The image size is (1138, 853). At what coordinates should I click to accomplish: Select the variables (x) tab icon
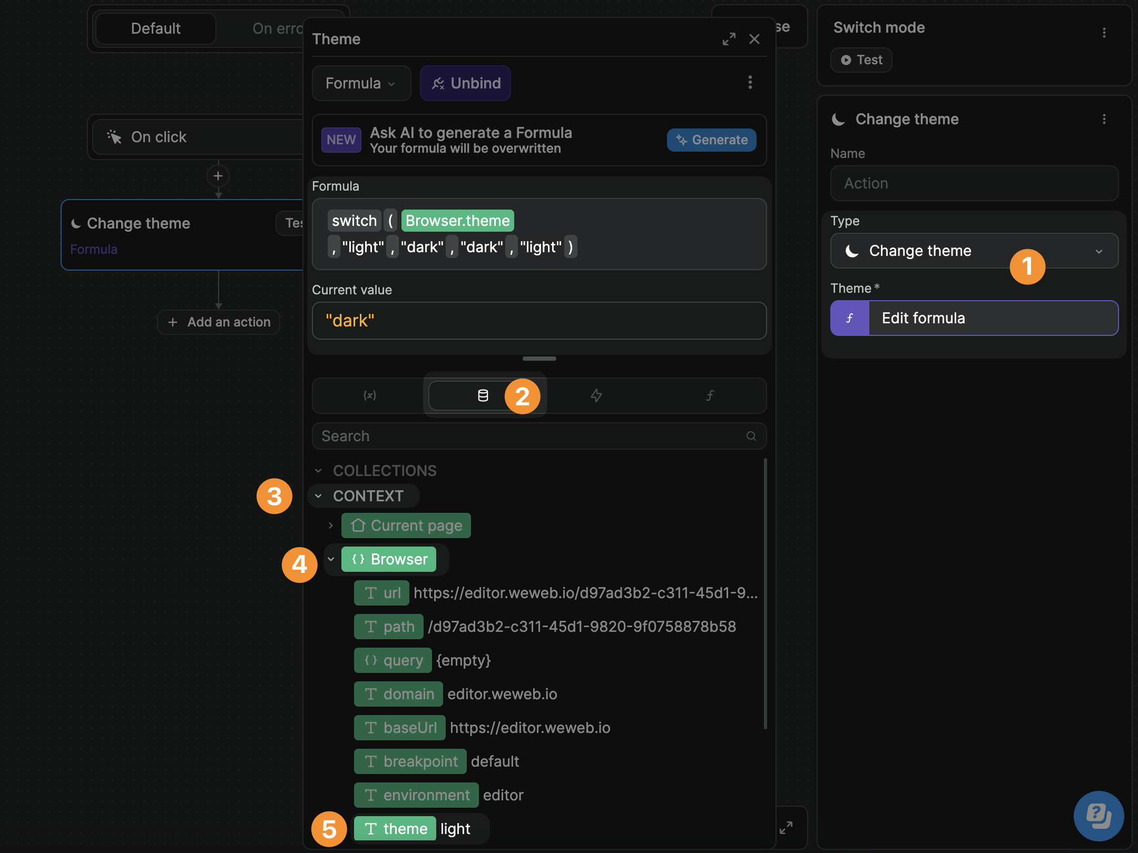tap(370, 395)
